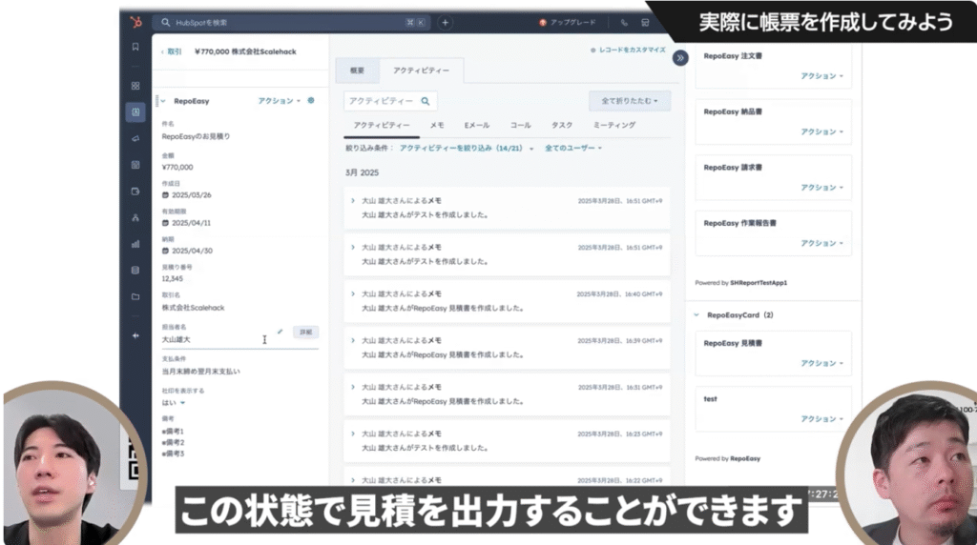
Task: Open the content sidebar icon
Action: tap(135, 165)
